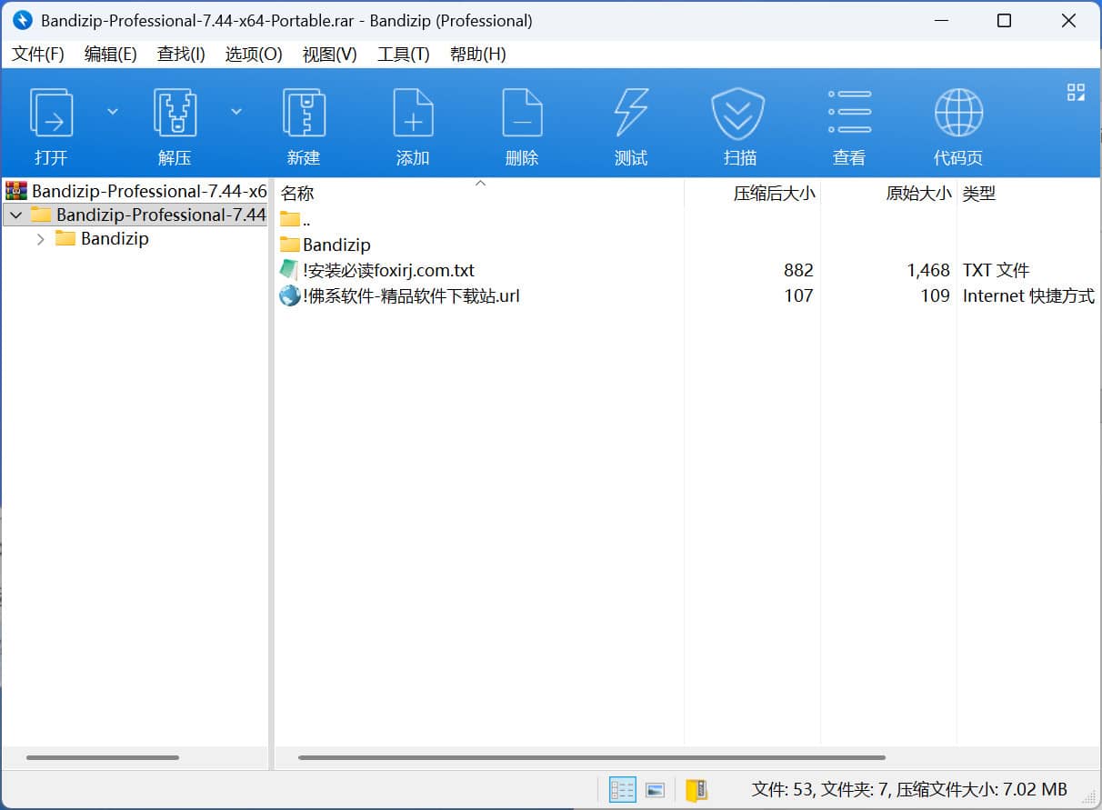The height and width of the screenshot is (810, 1102).
Task: Click the original size value 109
Action: [935, 295]
